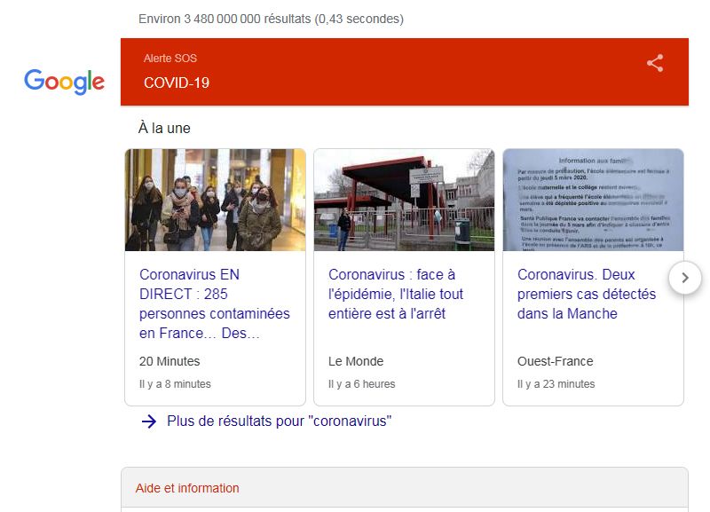Click the Google logo

tap(64, 82)
